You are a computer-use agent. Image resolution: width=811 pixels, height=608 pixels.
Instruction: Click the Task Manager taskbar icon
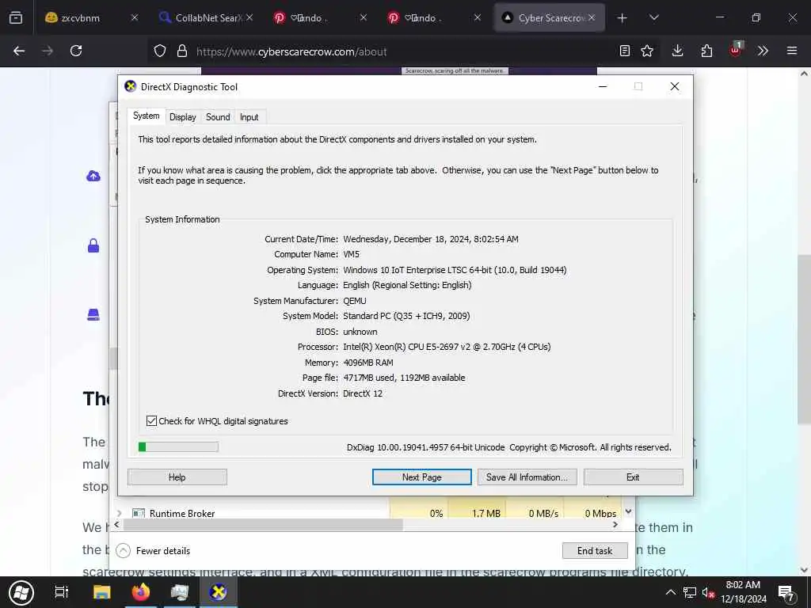180,592
